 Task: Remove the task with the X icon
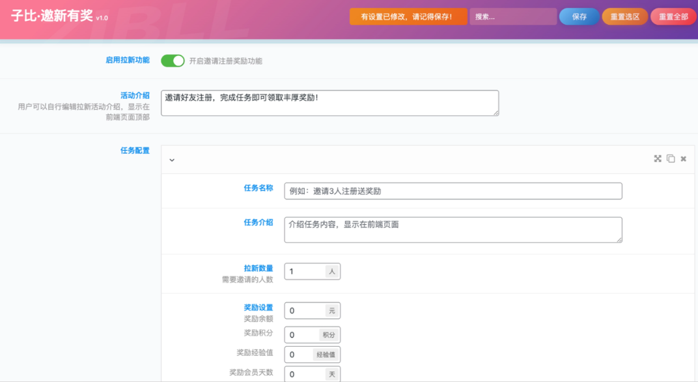(x=683, y=159)
